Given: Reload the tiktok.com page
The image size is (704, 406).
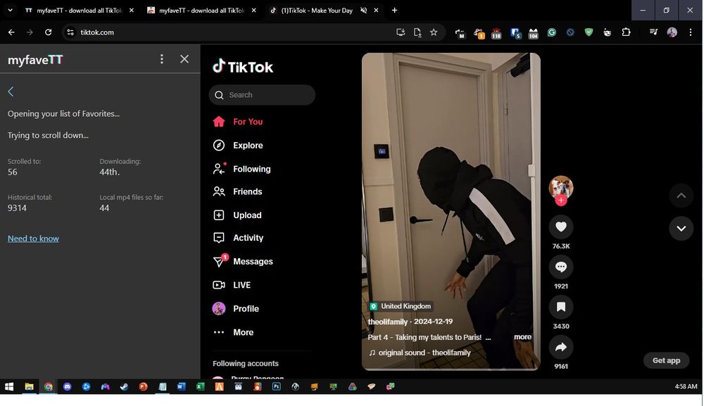Looking at the screenshot, I should pos(48,32).
